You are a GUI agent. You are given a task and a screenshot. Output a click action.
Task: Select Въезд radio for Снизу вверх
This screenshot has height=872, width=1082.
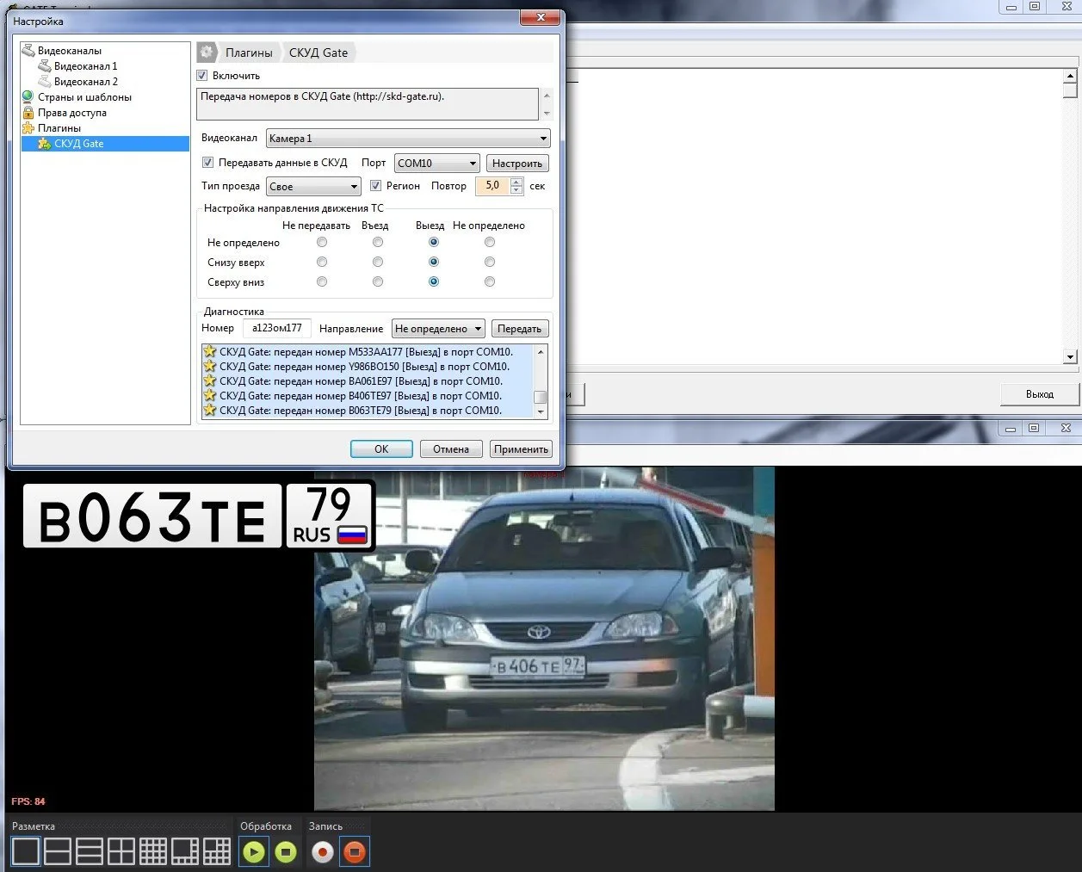pyautogui.click(x=378, y=262)
